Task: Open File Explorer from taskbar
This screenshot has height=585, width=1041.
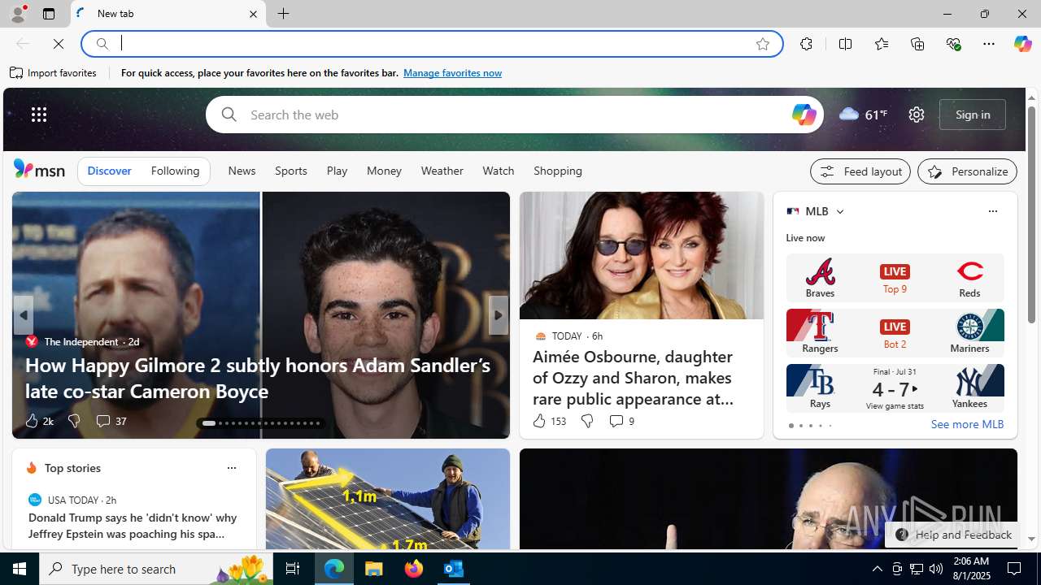Action: 374,569
